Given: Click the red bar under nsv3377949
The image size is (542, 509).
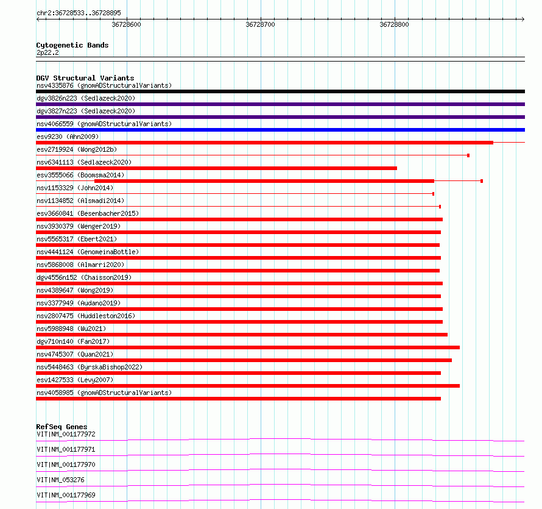Looking at the screenshot, I should (x=239, y=309).
